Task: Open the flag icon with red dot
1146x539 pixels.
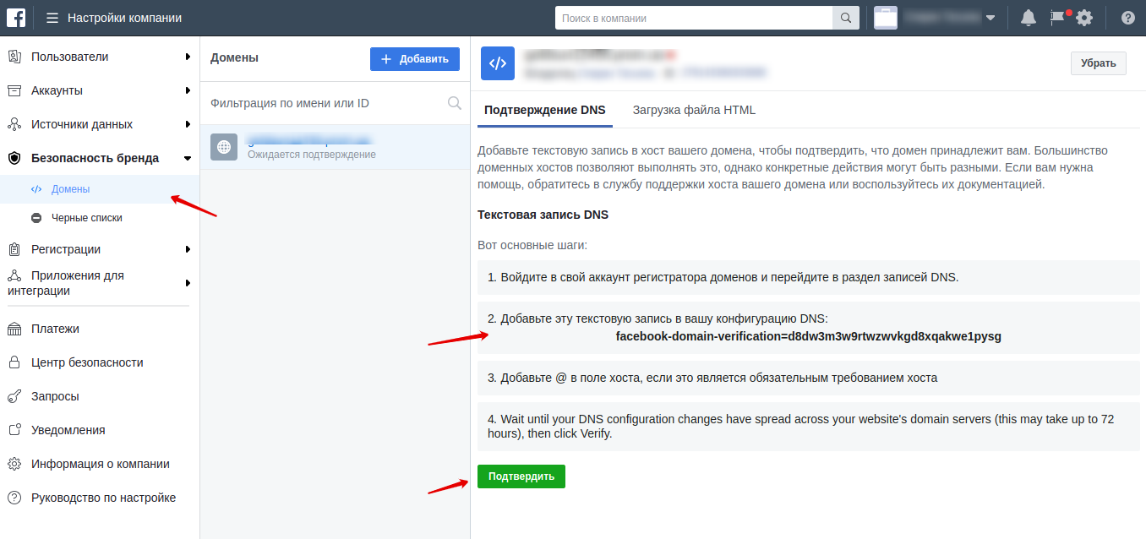Action: click(1057, 17)
